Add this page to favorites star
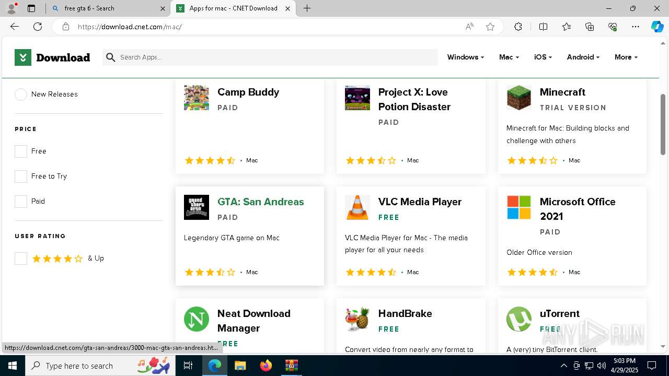 (x=490, y=27)
